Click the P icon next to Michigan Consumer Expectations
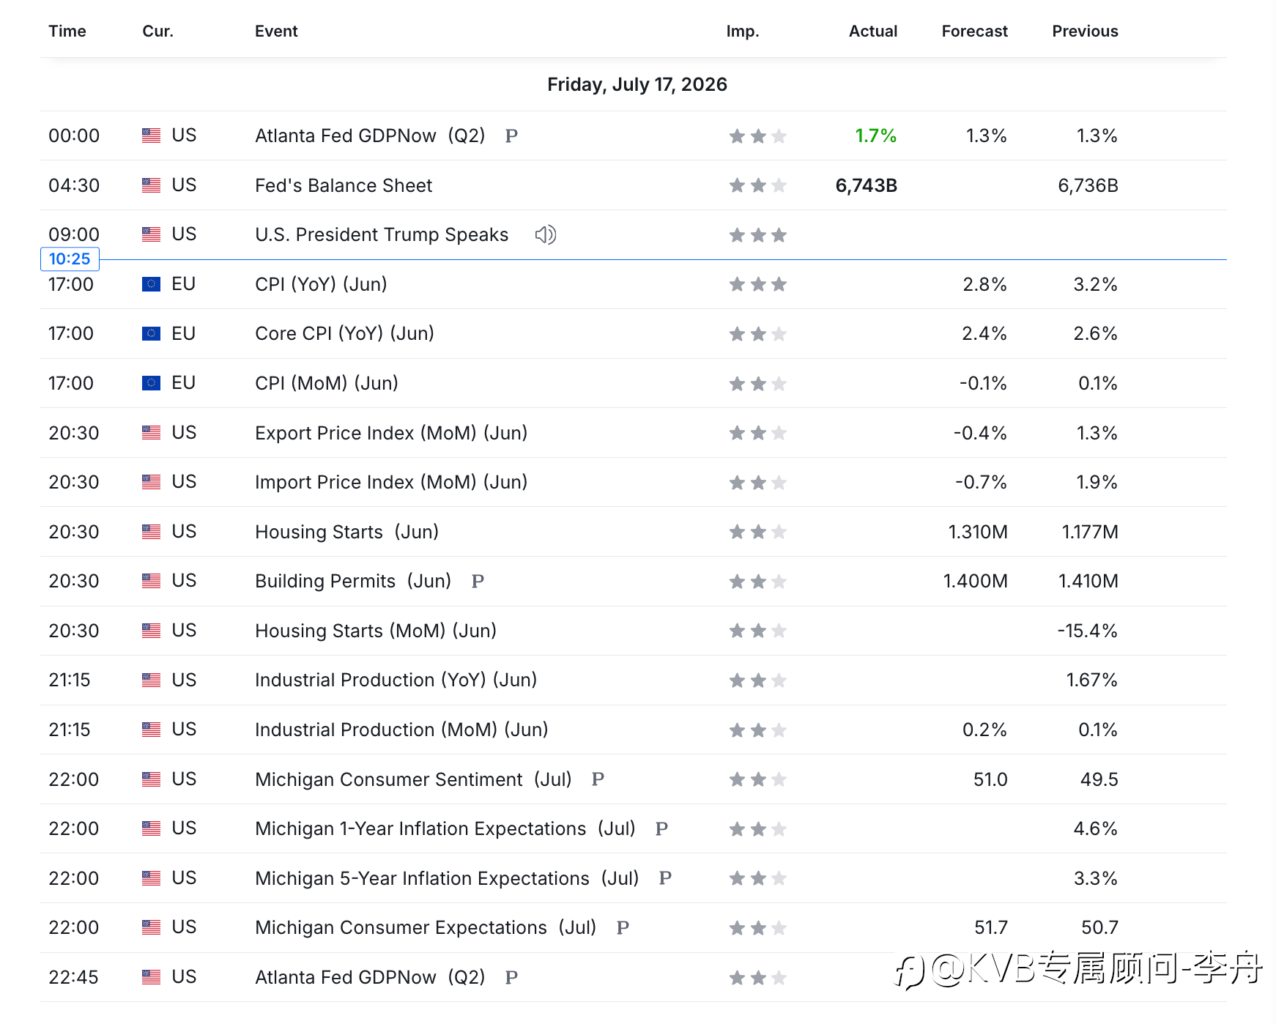Screen dimensions: 1276x1024 pyautogui.click(x=623, y=927)
